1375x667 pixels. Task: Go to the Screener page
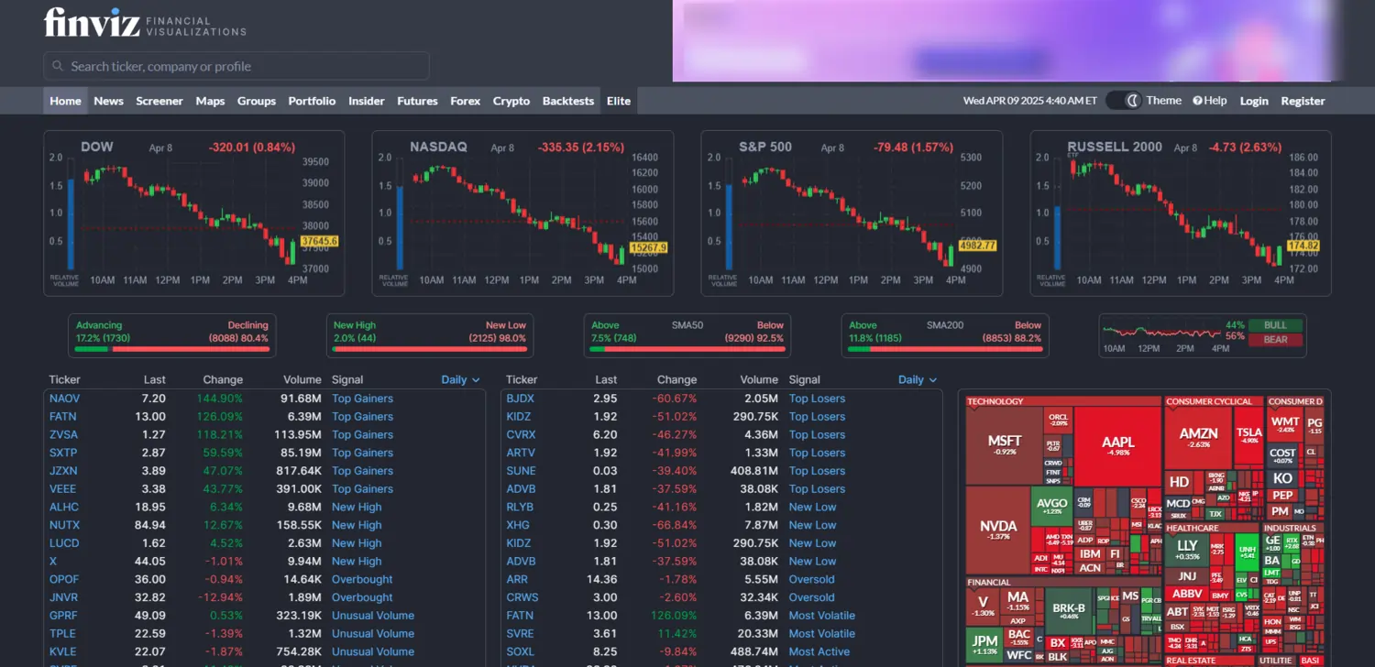(159, 101)
